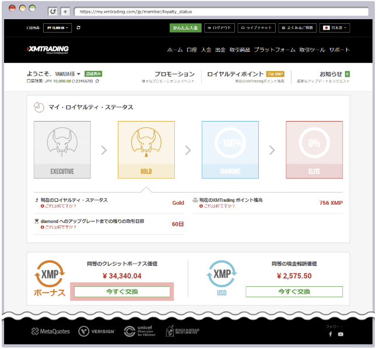Screen dimensions: 376x349
Task: Open the JPY account balance dropdown
Action: point(57,28)
